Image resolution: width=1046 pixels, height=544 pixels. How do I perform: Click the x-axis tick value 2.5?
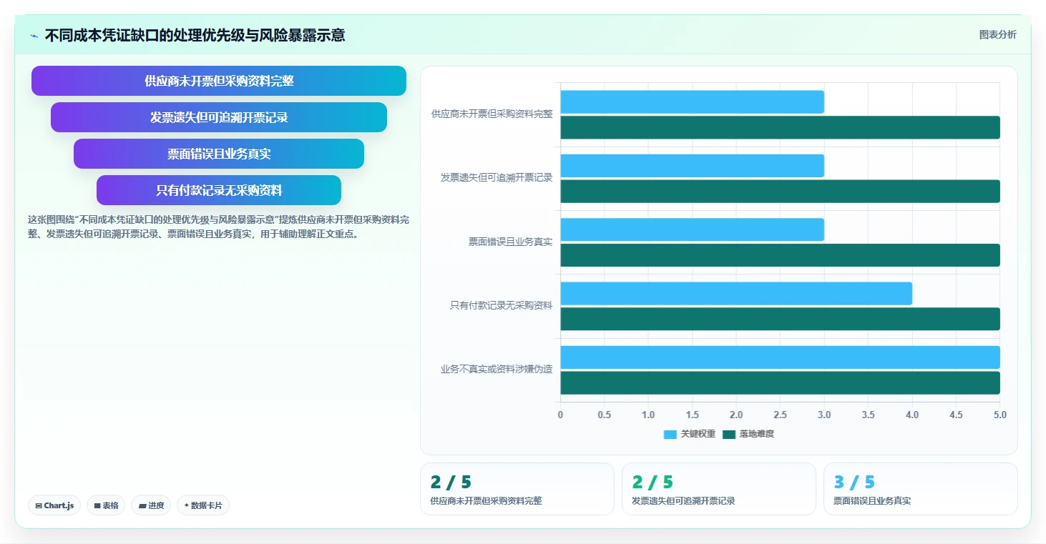point(780,415)
